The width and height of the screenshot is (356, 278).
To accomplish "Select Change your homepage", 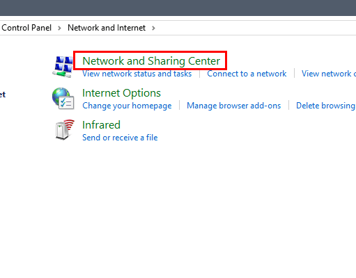I will coord(127,106).
